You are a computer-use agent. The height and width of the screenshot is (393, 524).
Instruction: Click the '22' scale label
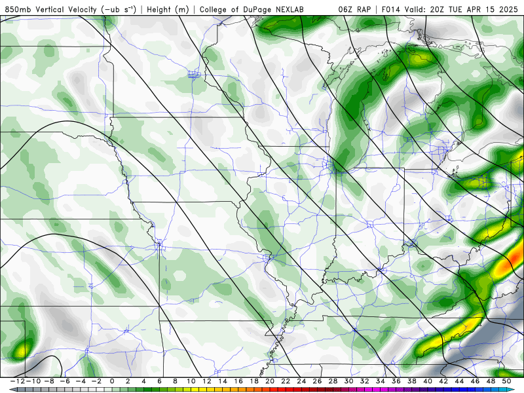pyautogui.click(x=286, y=381)
